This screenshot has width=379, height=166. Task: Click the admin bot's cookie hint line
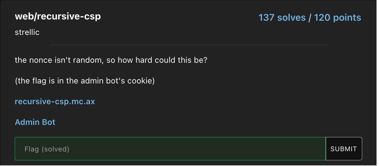(x=84, y=81)
